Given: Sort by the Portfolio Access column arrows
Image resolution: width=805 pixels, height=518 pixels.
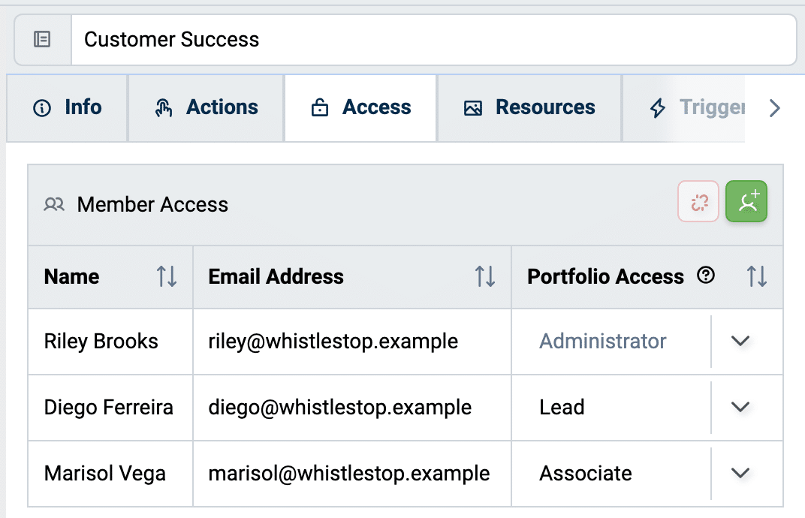Looking at the screenshot, I should (757, 276).
